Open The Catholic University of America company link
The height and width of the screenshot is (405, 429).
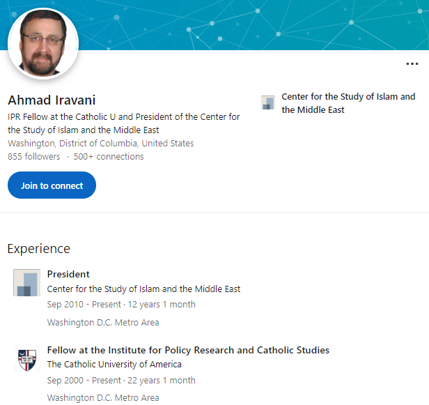[x=114, y=364]
